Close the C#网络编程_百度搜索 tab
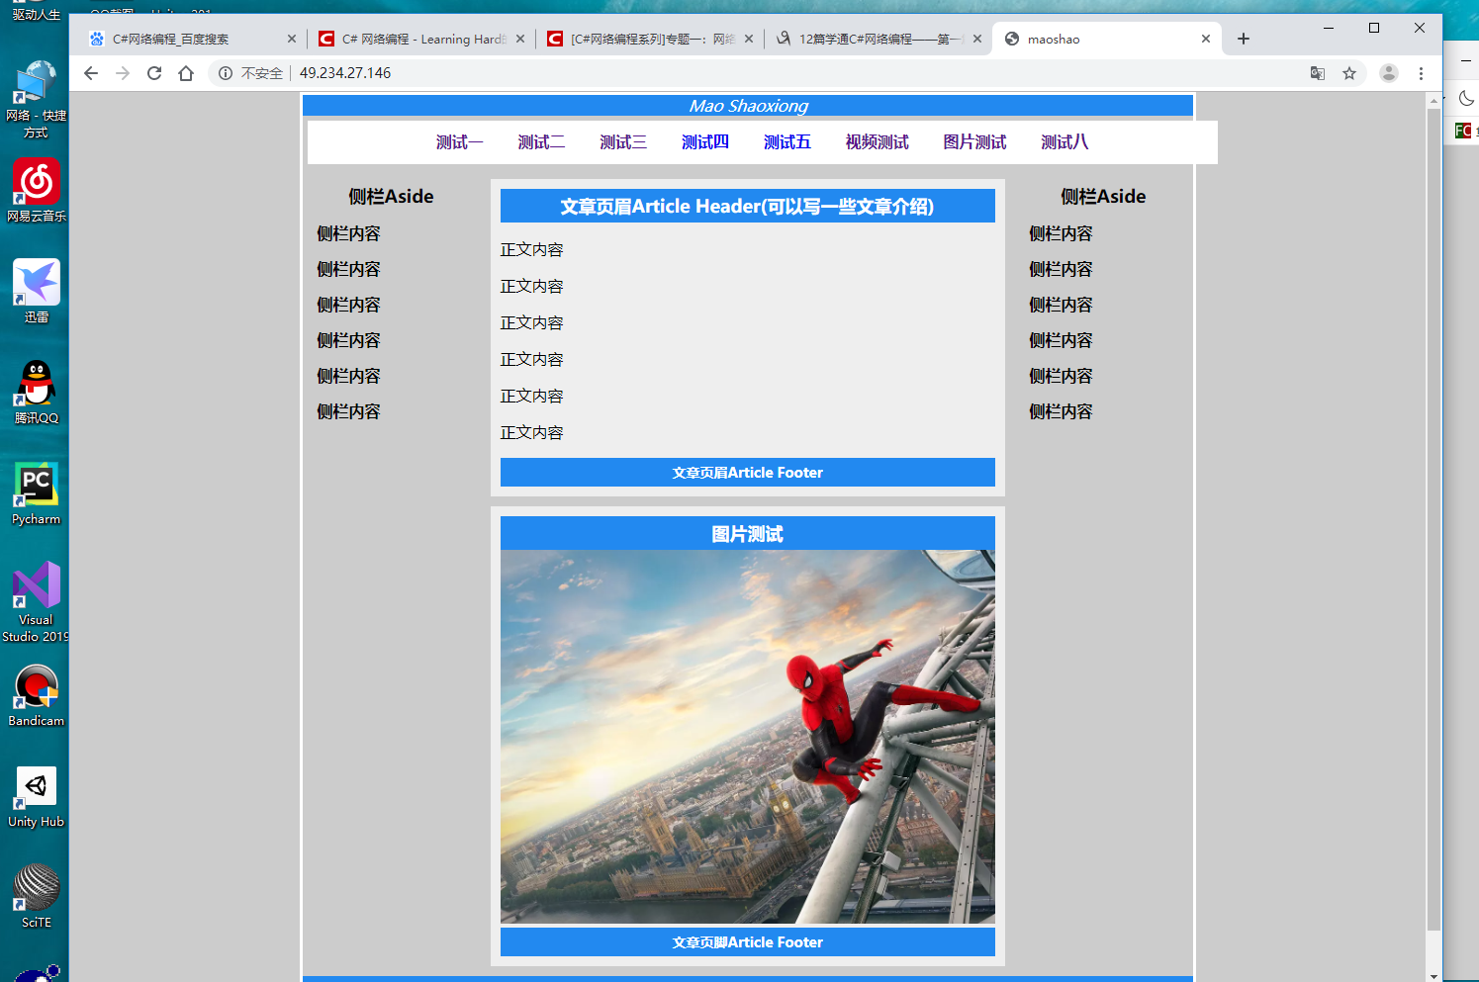The image size is (1479, 982). (x=291, y=39)
